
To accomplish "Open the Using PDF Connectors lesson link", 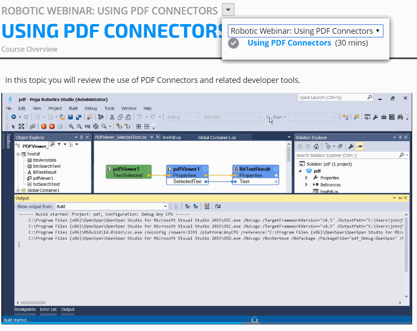I will [289, 43].
